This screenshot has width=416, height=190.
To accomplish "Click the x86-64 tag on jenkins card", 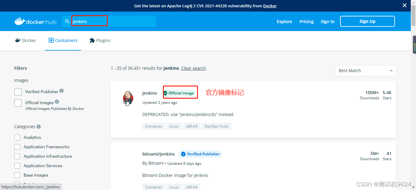I will 192,126.
